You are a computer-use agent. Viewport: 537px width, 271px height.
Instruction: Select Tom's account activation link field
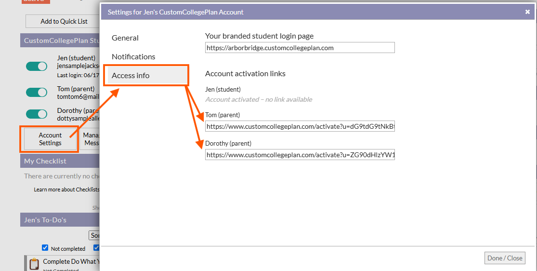(x=300, y=127)
